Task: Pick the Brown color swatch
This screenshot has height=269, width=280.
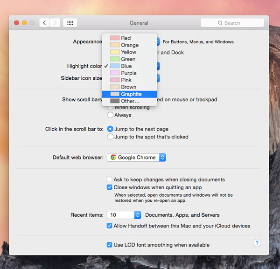Action: click(x=115, y=87)
